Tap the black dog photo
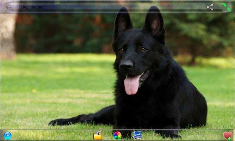Viewport: 235px width, 141px height. tap(118, 70)
